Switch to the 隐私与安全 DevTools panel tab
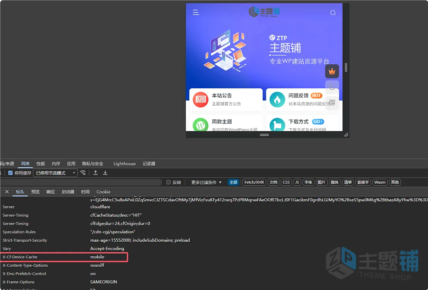Image resolution: width=428 pixels, height=290 pixels. (93, 163)
